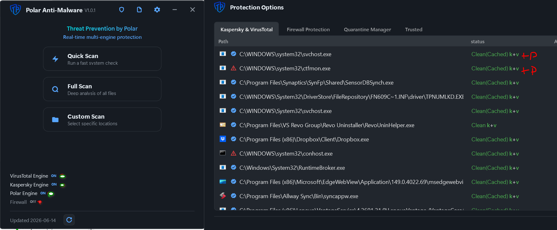Select the RuntimeBroker.exe path entry
557x230 pixels.
tap(292, 168)
